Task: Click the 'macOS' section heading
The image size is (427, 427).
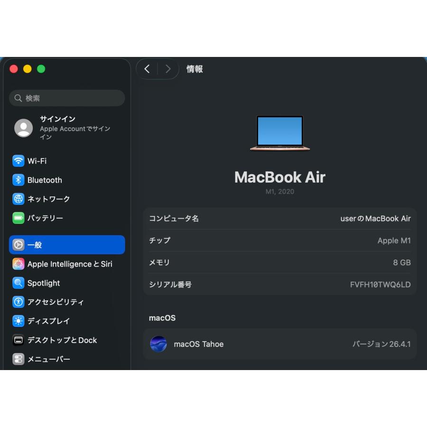Action: 162,318
